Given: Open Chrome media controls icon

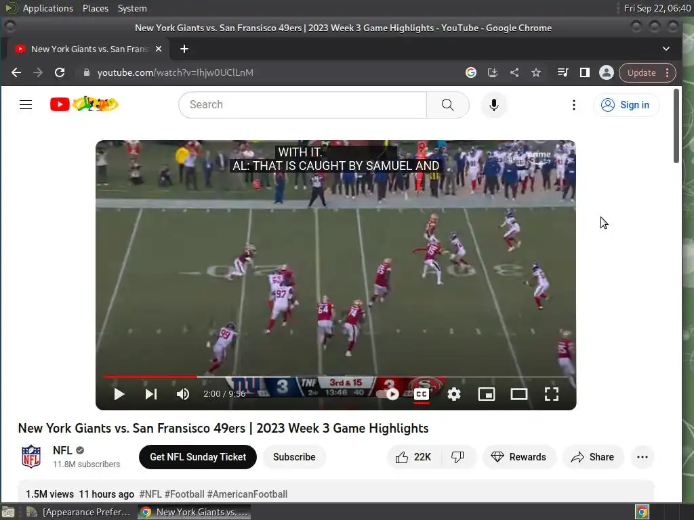Looking at the screenshot, I should (x=563, y=72).
